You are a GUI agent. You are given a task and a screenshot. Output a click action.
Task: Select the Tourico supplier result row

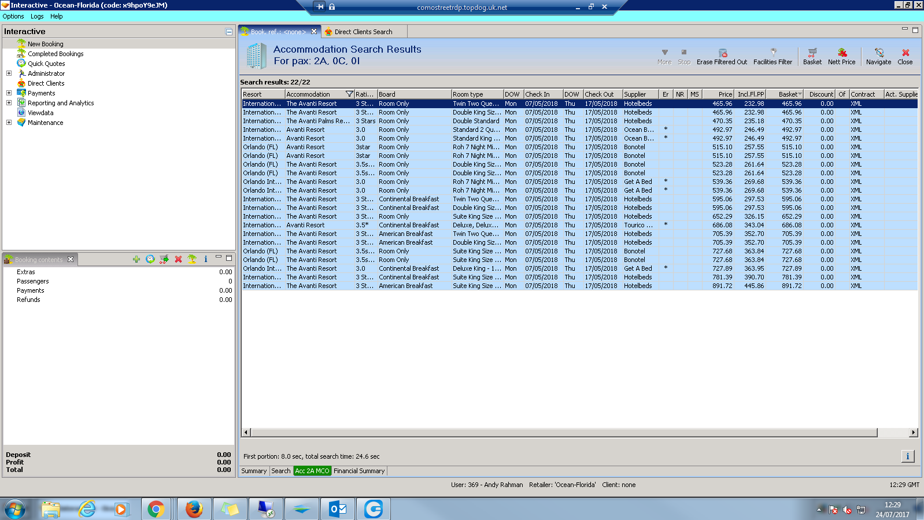[x=579, y=225]
